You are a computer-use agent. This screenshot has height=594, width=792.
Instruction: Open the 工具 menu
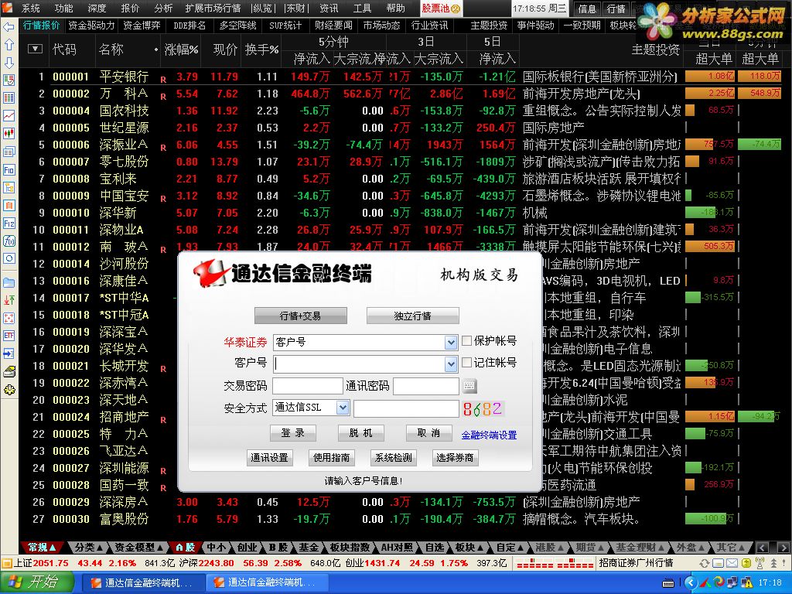[362, 8]
